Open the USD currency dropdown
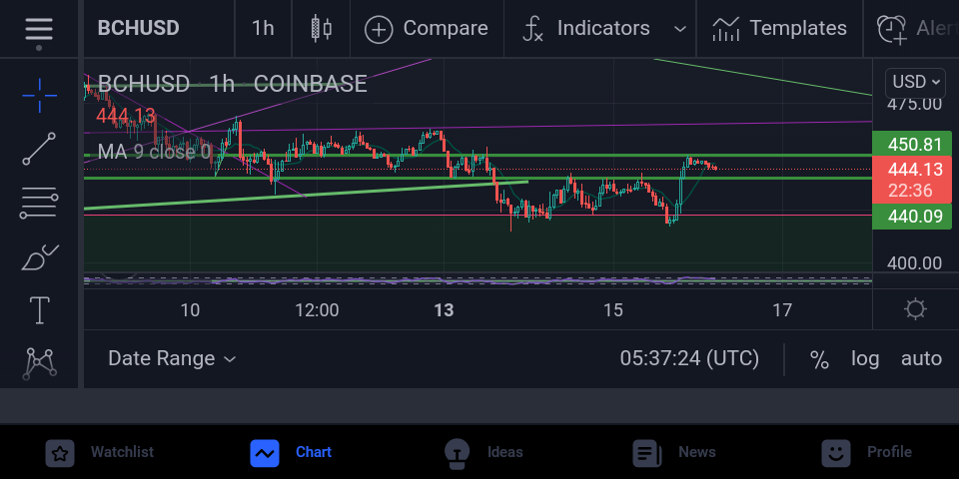959x479 pixels. coord(915,81)
